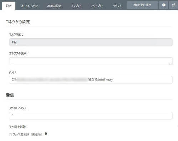
Task: Open the 高度な設定 tab
Action: (55, 6)
